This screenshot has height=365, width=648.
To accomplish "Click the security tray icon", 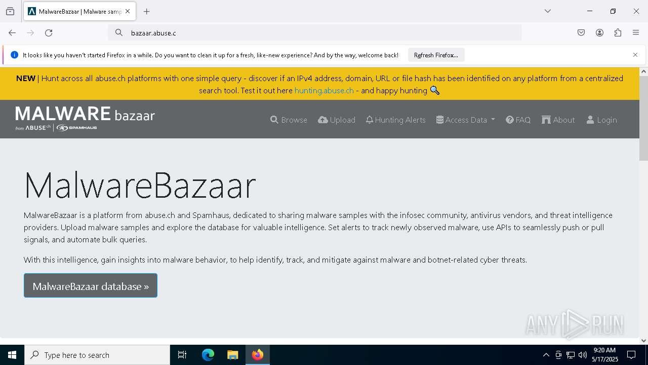I will (558, 355).
